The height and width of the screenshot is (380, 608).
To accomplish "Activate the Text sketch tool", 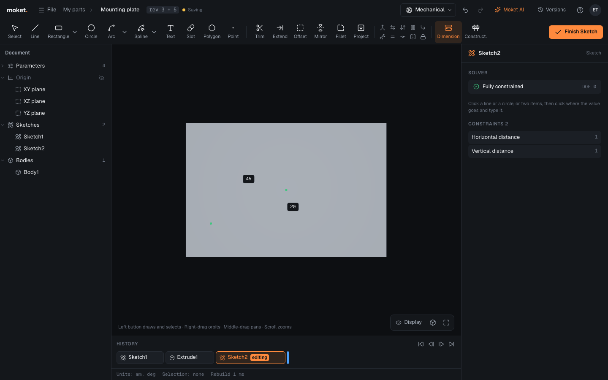I will (x=171, y=32).
